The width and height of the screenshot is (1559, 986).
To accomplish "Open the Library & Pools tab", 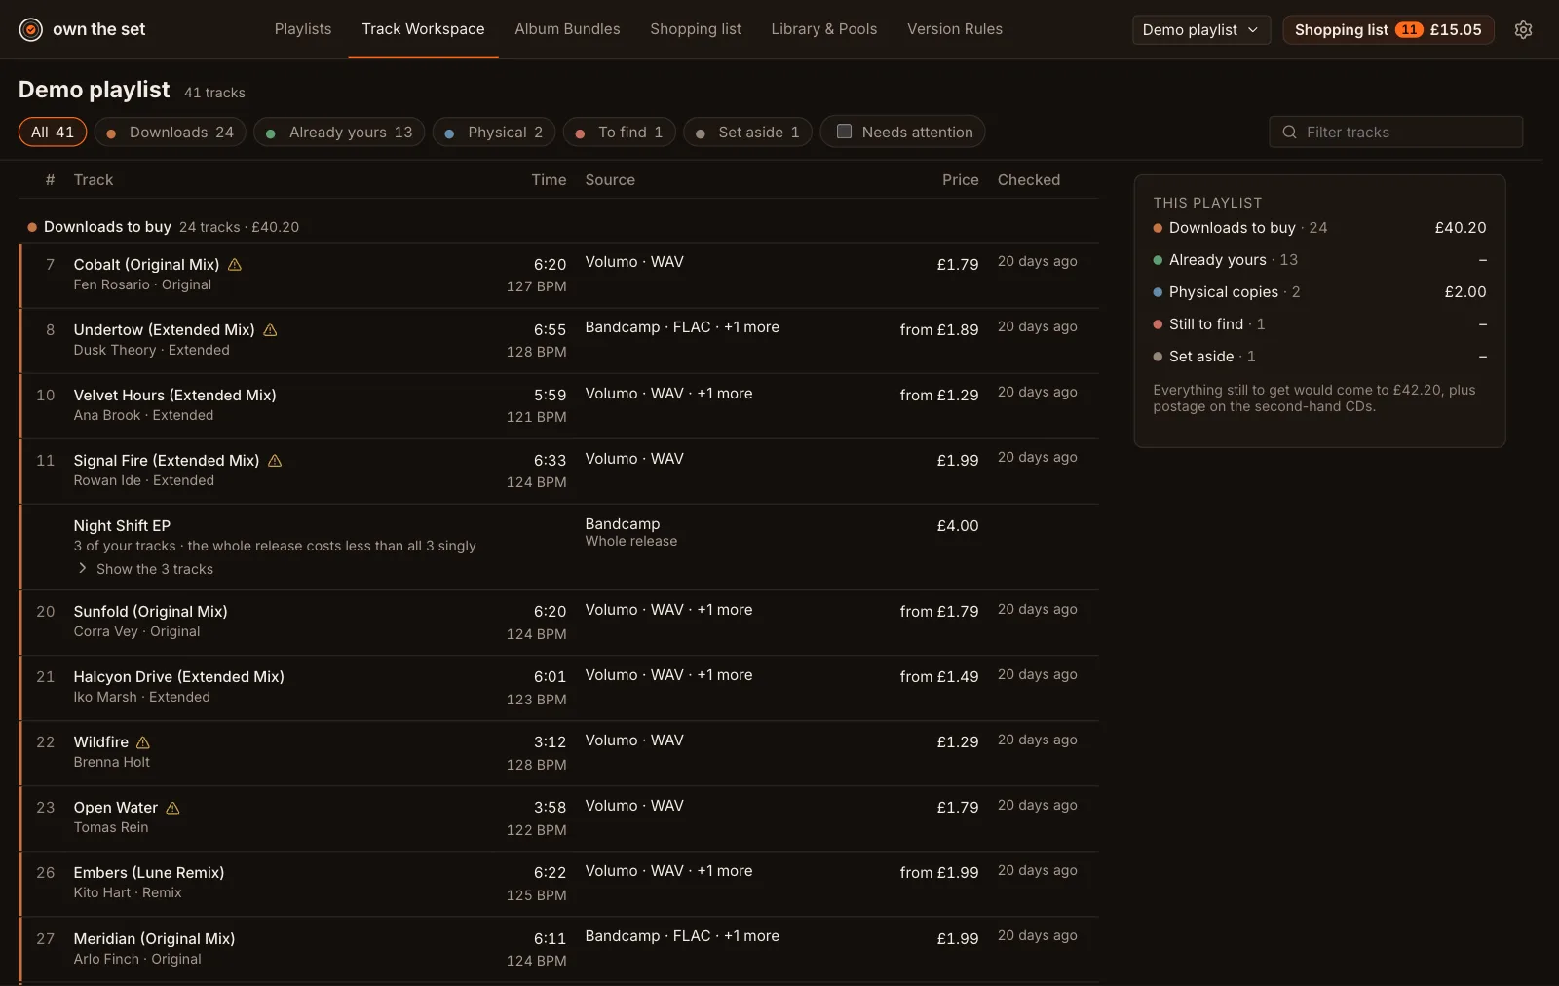I will point(824,29).
